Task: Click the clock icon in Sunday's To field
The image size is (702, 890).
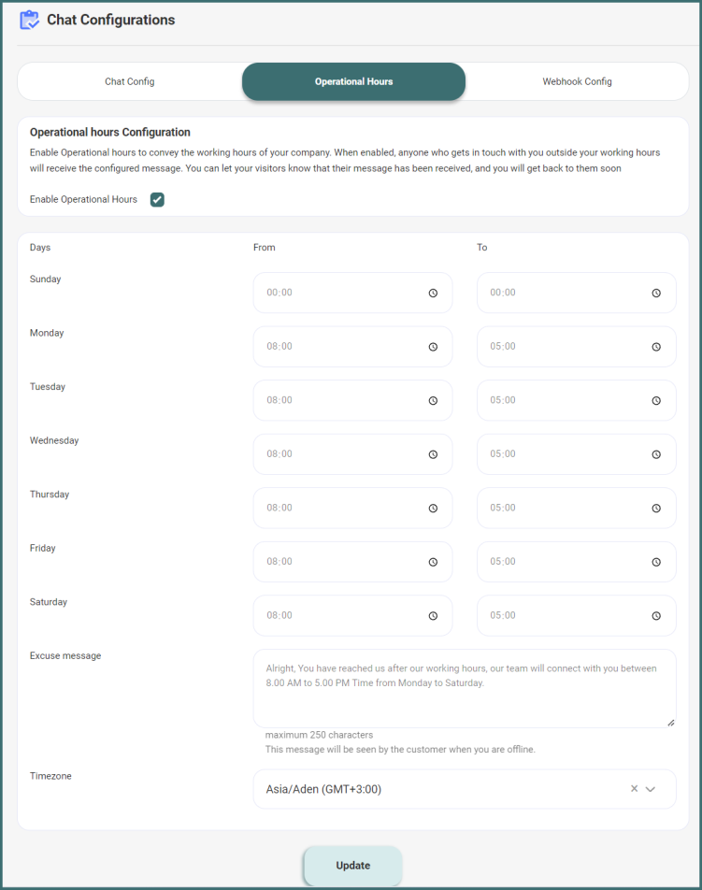Action: pyautogui.click(x=656, y=293)
